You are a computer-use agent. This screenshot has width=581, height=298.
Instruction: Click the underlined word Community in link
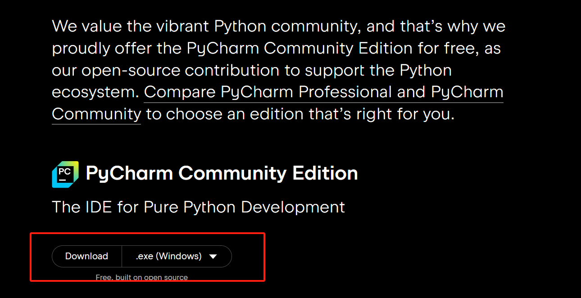96,114
